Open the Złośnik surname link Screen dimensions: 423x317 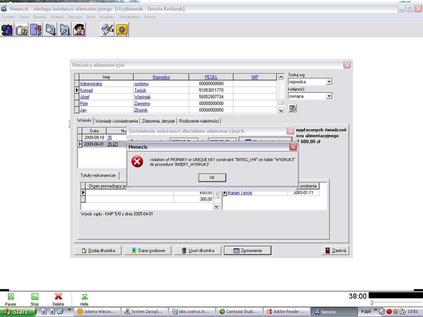[x=141, y=110]
